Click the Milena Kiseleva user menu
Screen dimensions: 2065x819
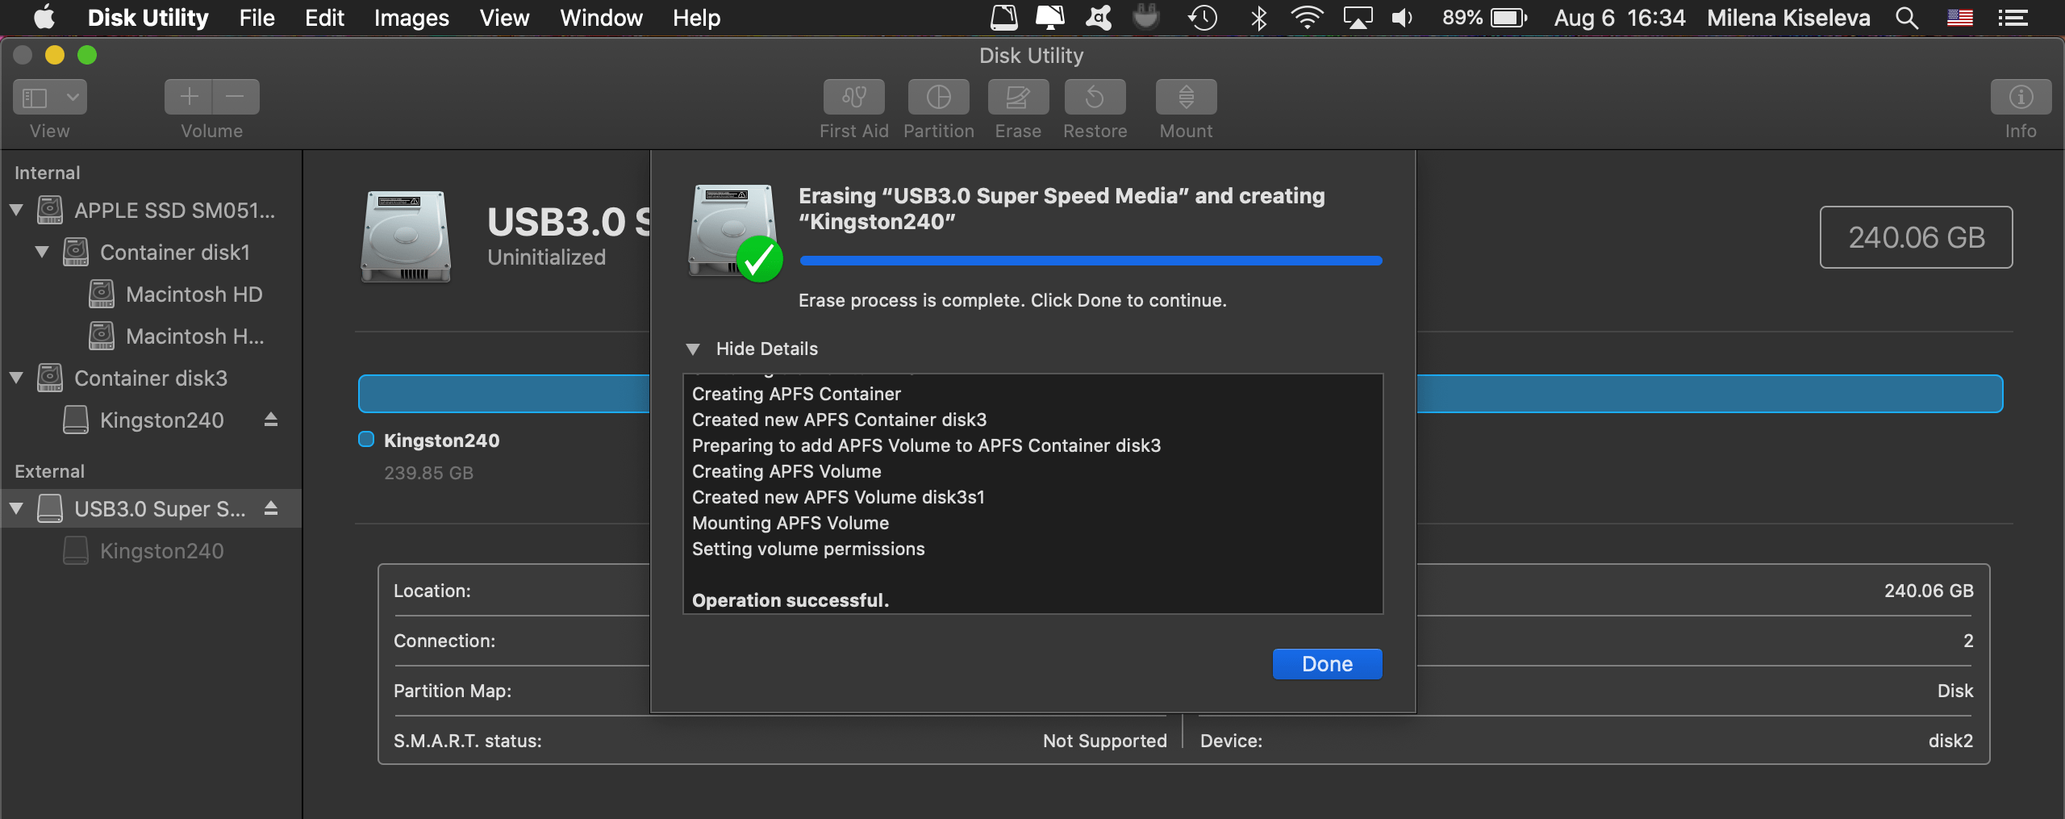1788,18
